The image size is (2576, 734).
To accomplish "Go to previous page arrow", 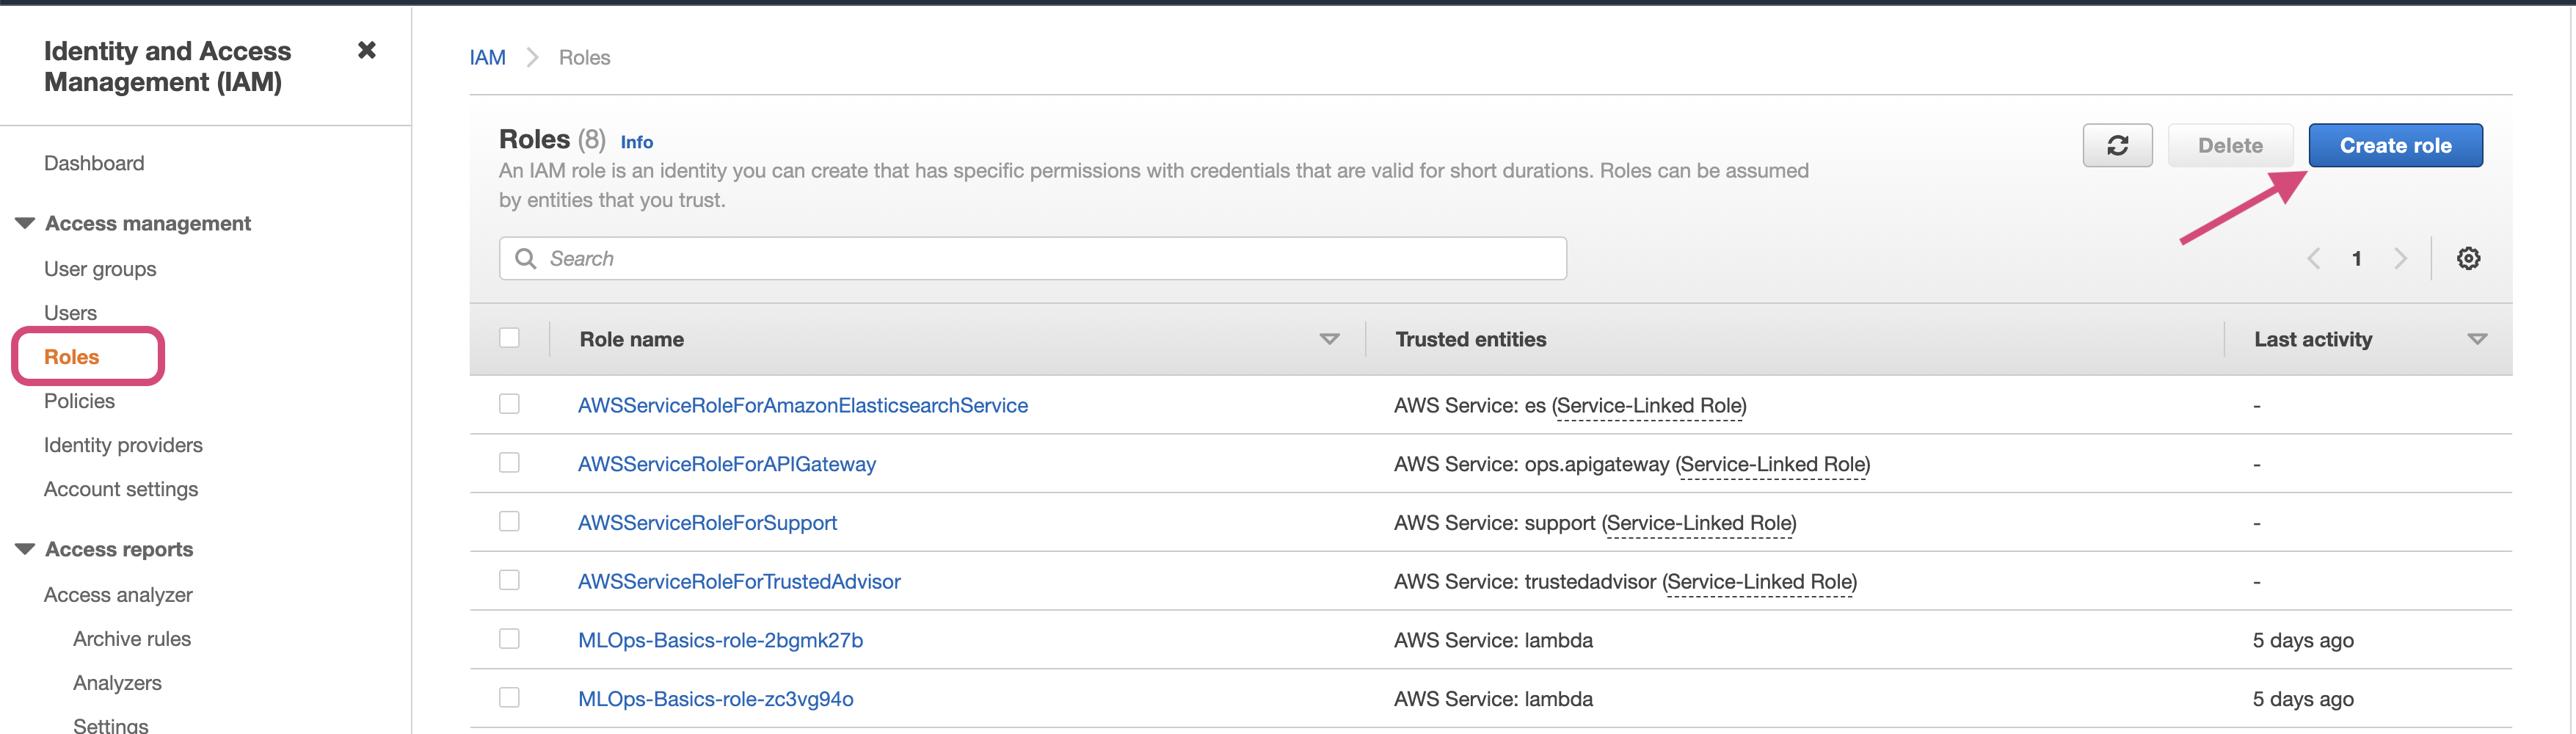I will 2314,259.
